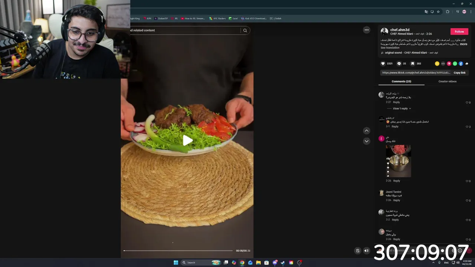Mute the video with speaker icon

click(366, 251)
